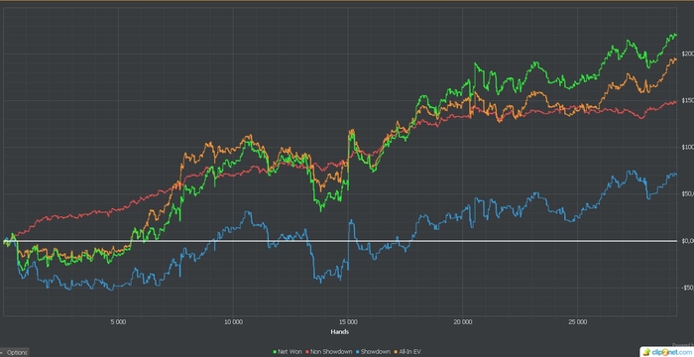
Task: Toggle the Showdown legend entry
Action: (x=373, y=352)
